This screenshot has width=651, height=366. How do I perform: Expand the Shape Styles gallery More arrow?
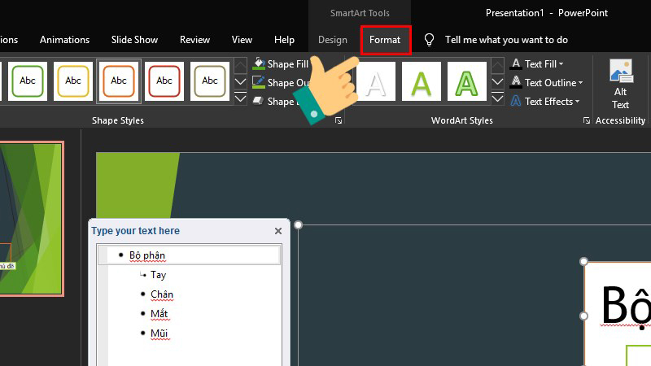tap(240, 99)
